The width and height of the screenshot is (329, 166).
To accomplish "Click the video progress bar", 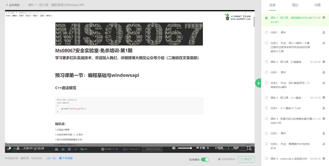I will click(130, 143).
